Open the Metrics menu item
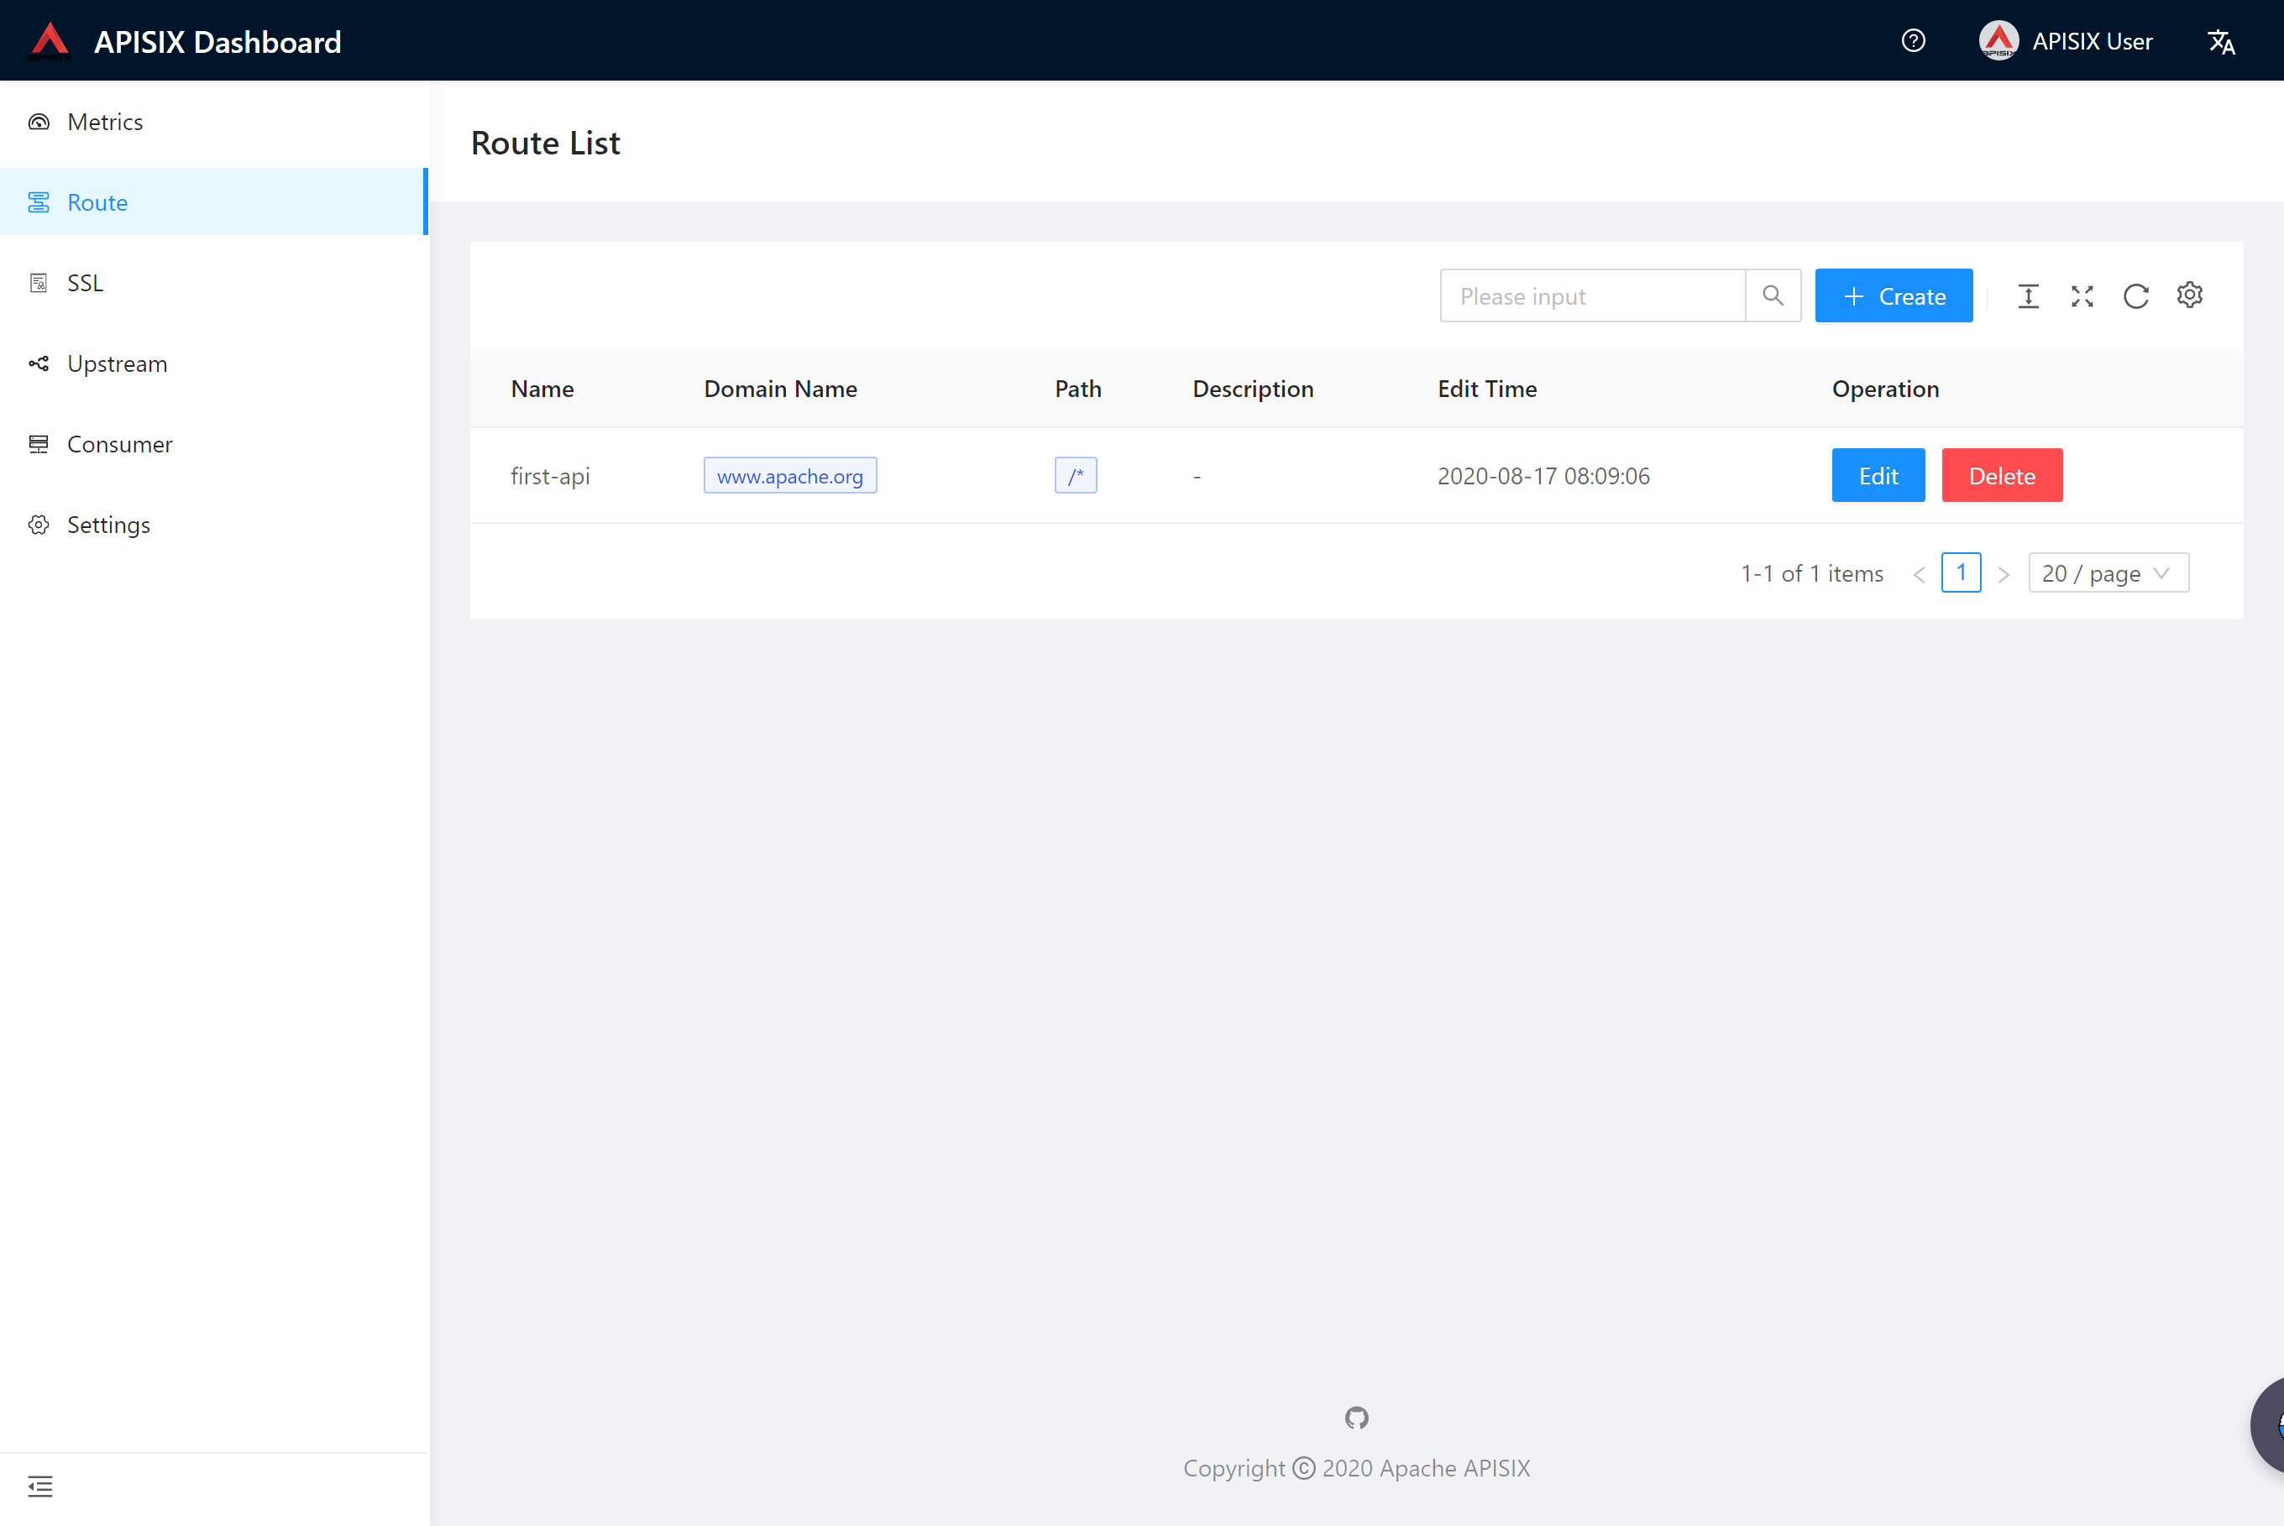Screen dimensions: 2284x1526 click(x=105, y=122)
